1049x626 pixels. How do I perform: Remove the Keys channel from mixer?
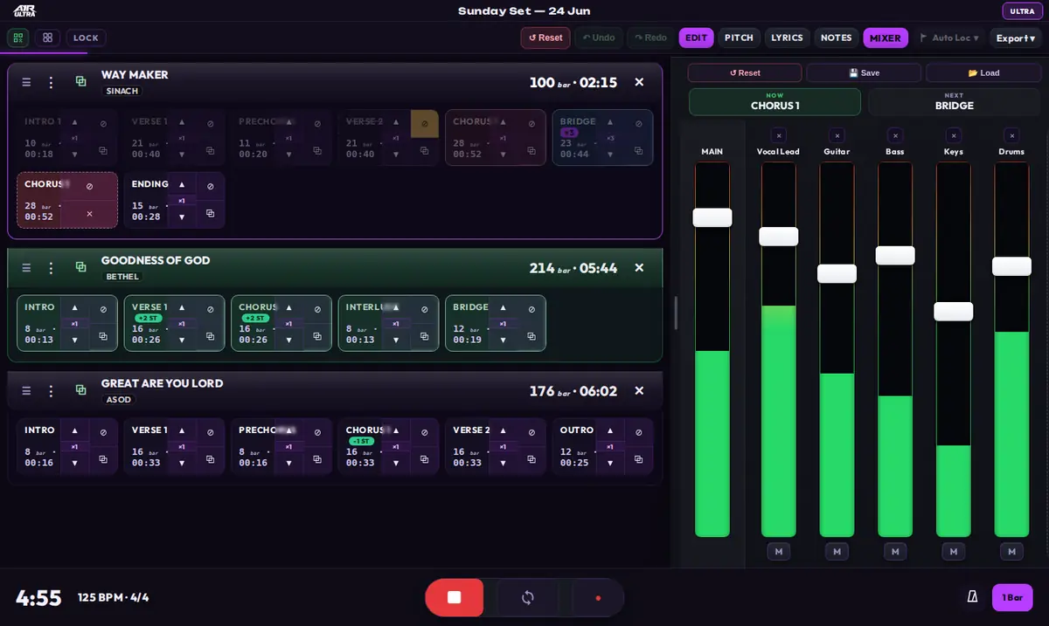[x=954, y=135]
